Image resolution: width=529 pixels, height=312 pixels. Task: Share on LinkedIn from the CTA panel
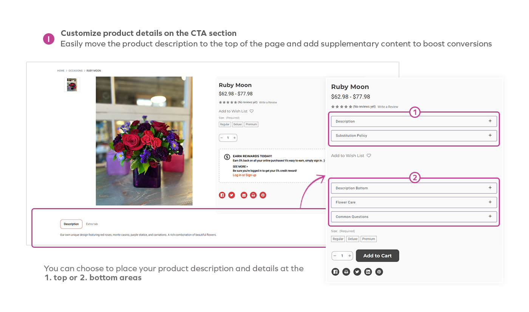368,272
